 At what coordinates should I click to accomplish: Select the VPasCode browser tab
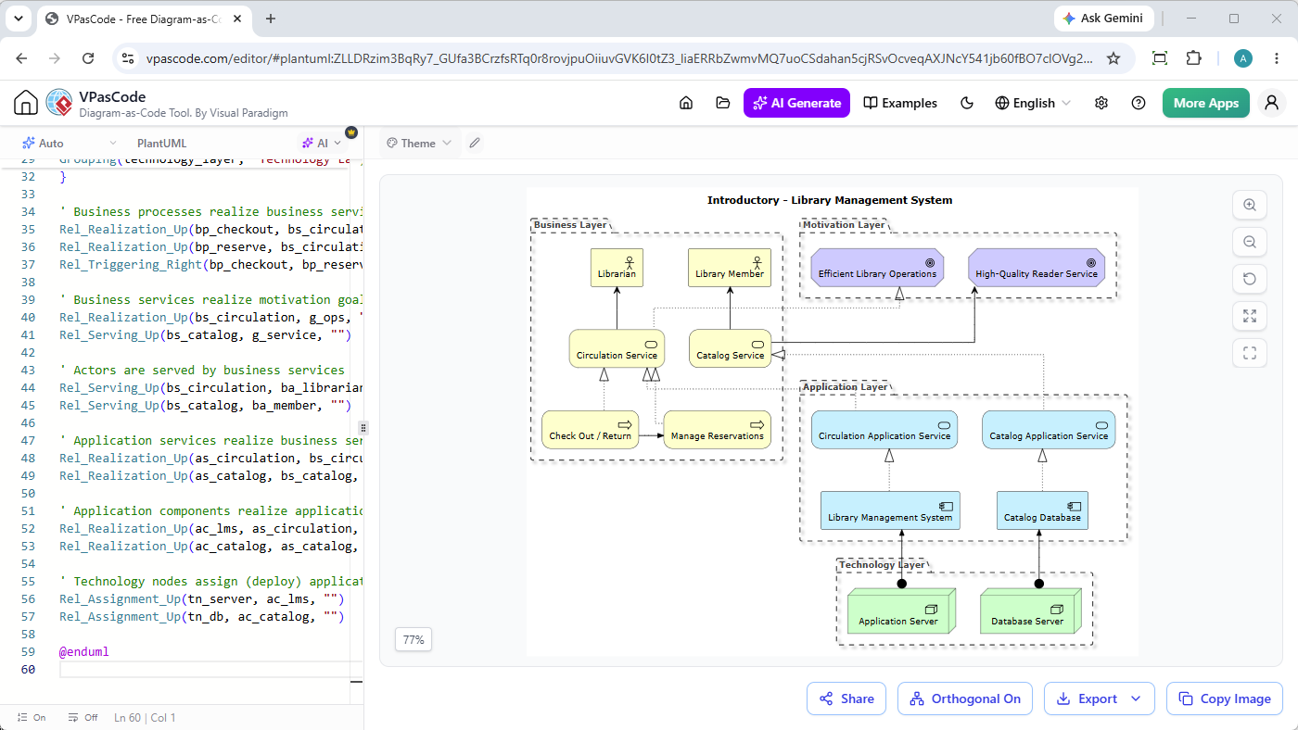coord(145,19)
